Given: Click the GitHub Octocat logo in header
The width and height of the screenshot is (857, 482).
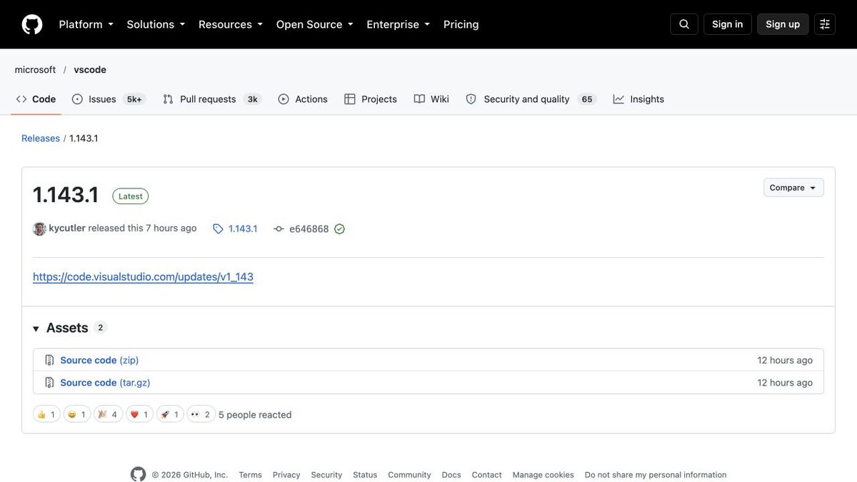Looking at the screenshot, I should click(x=32, y=24).
